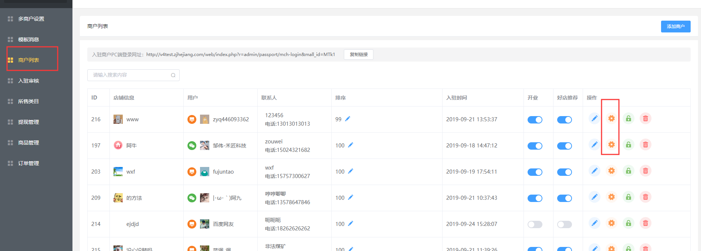Disable 好店推荐 for merchant 阿牛
The image size is (701, 251).
[x=564, y=146]
